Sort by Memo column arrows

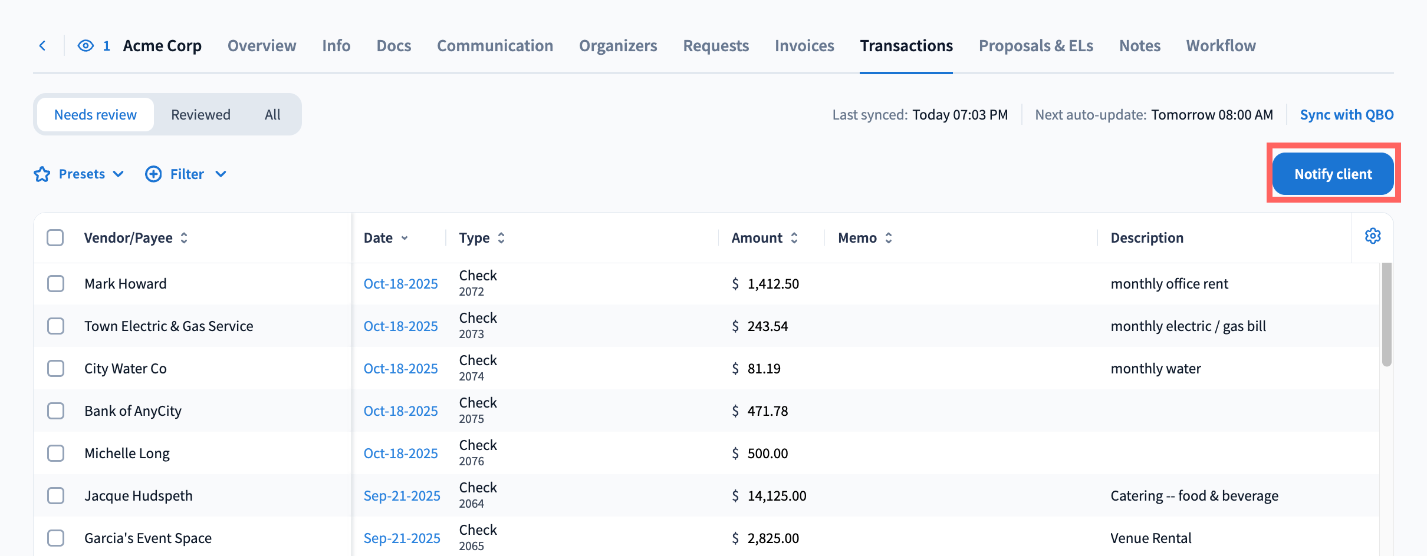tap(889, 238)
